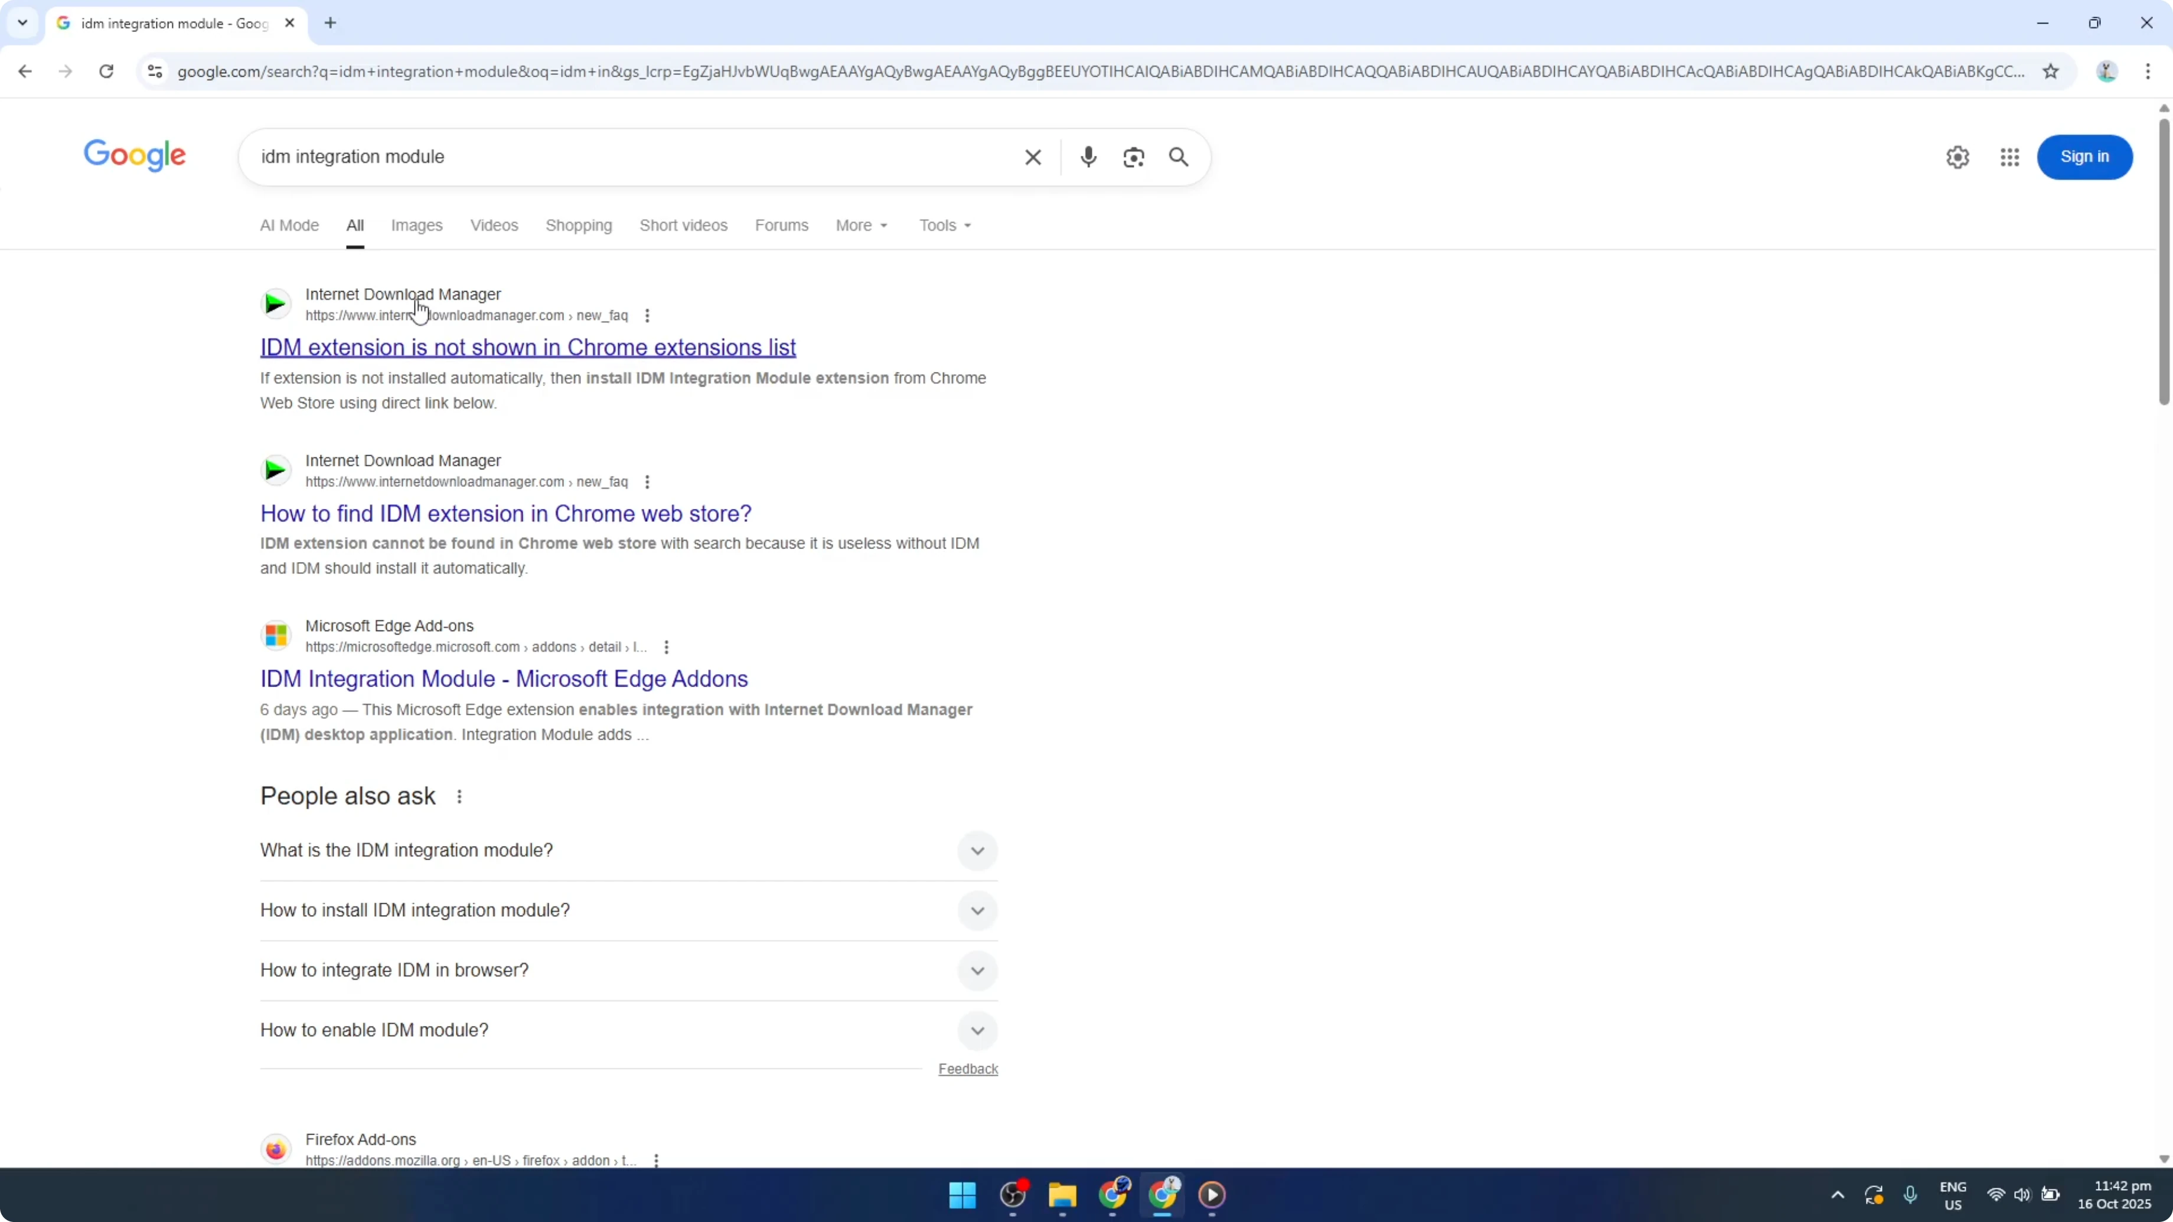Search by image using Google Lens
This screenshot has width=2173, height=1222.
1134,157
